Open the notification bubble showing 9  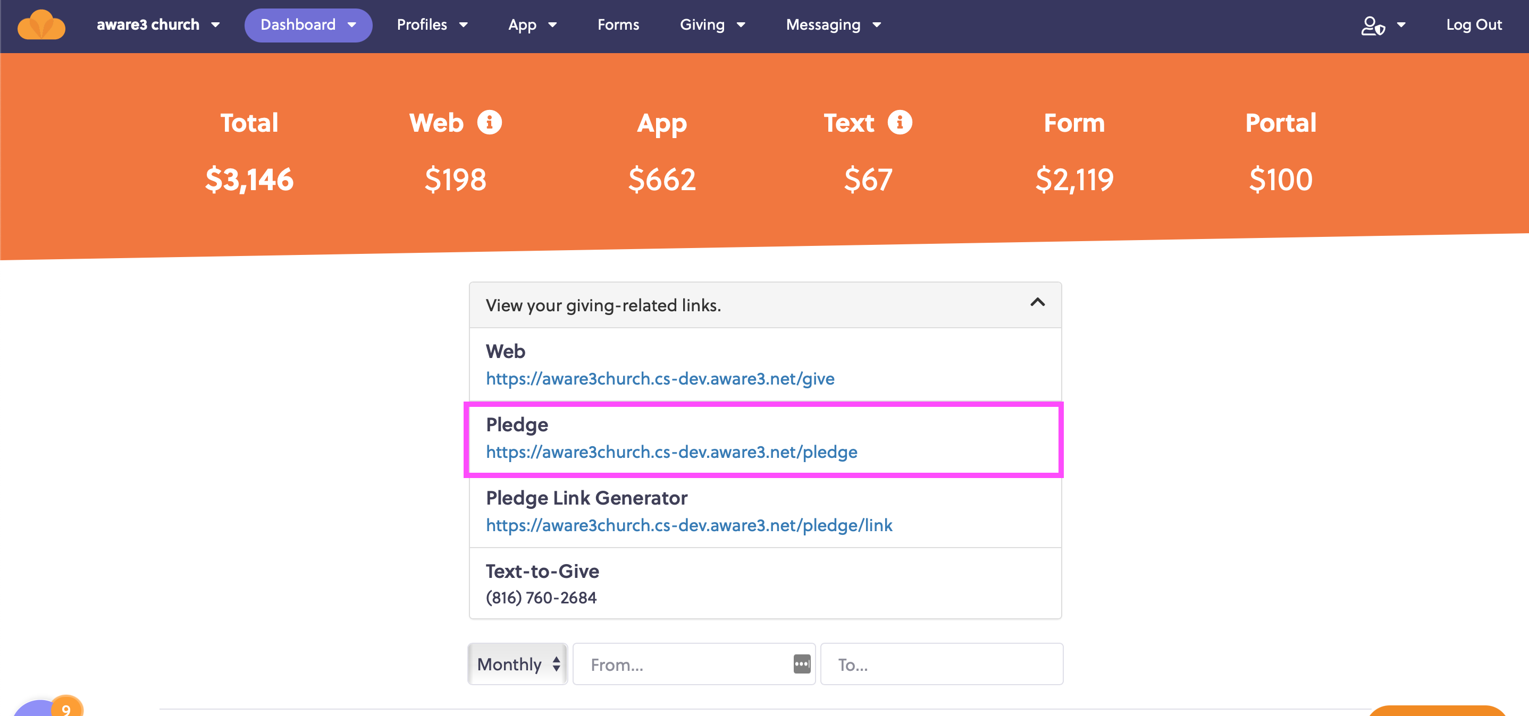65,707
